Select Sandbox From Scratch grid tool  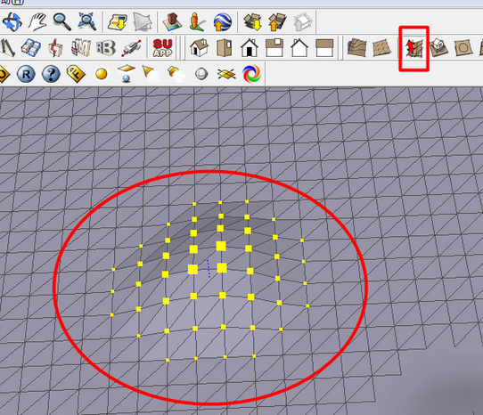(382, 48)
